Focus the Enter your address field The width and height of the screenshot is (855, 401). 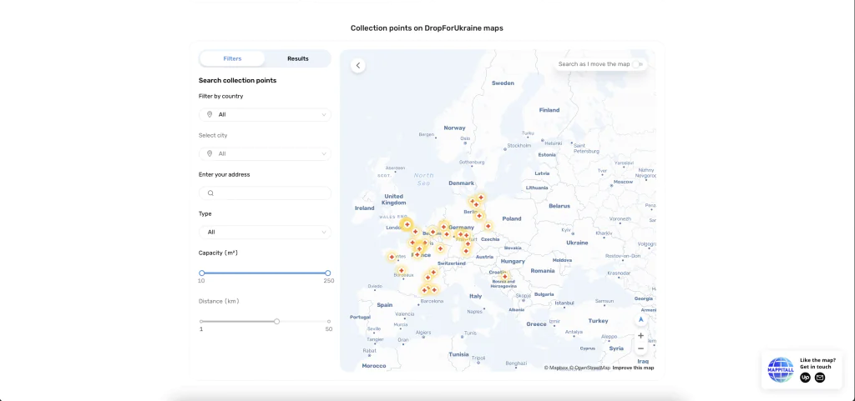[265, 193]
